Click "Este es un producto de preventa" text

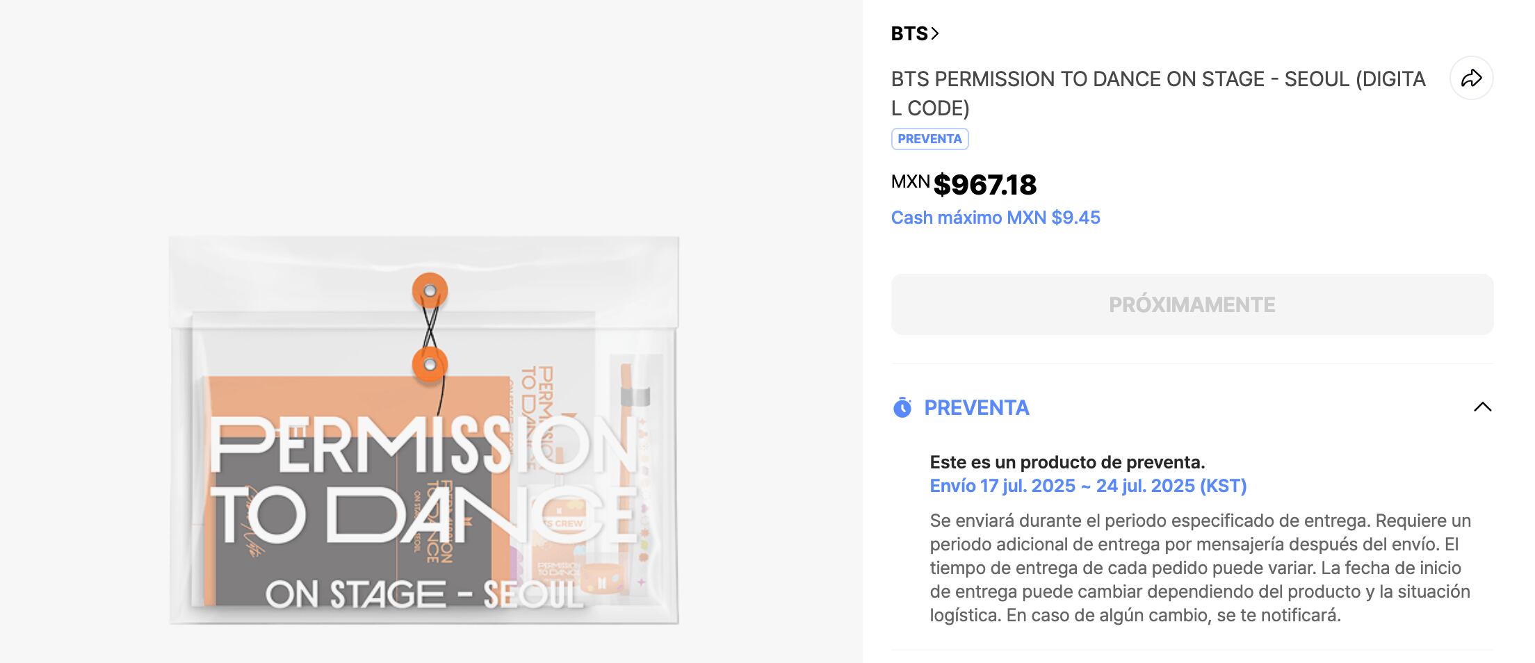(1067, 462)
